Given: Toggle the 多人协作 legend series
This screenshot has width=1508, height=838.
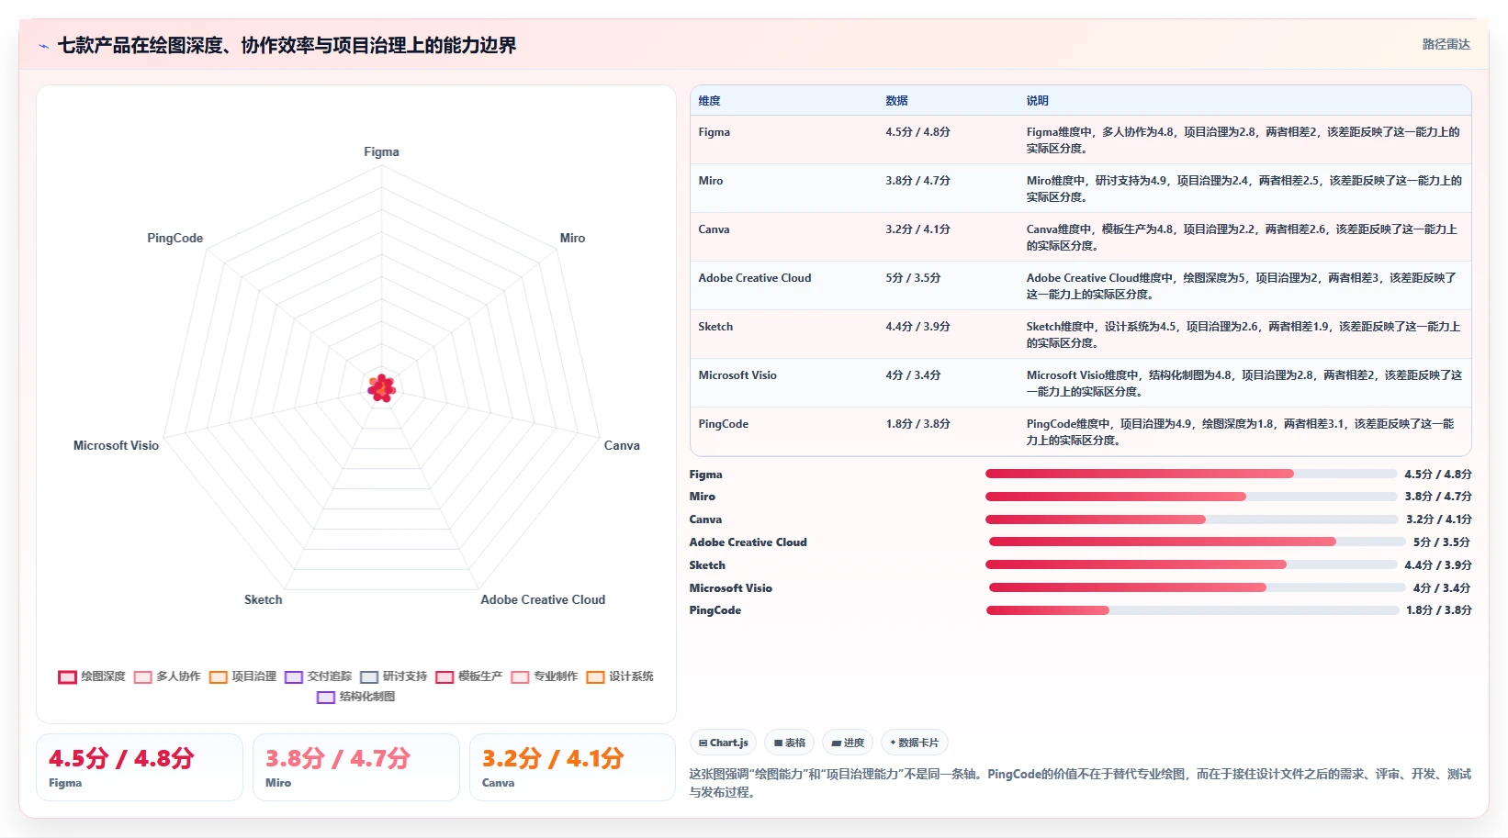Looking at the screenshot, I should point(167,677).
